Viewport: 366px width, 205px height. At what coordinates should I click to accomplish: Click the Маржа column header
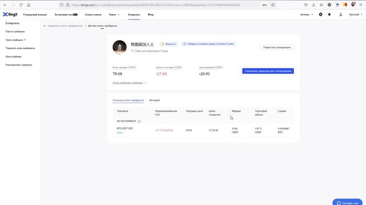(x=236, y=111)
